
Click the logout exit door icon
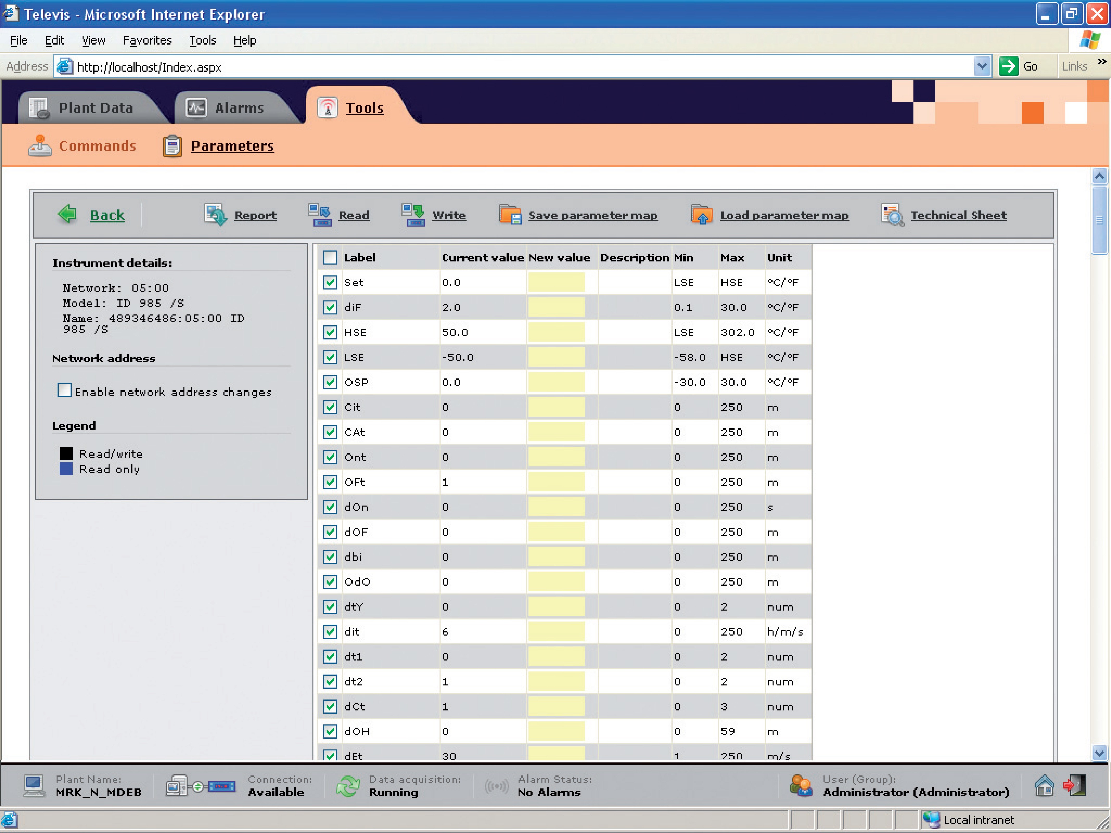point(1074,786)
